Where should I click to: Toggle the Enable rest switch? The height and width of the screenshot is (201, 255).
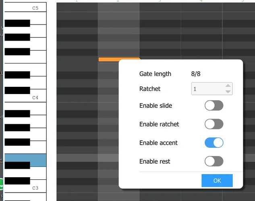214,161
